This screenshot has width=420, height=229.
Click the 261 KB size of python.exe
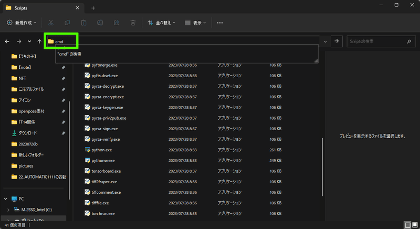click(275, 150)
